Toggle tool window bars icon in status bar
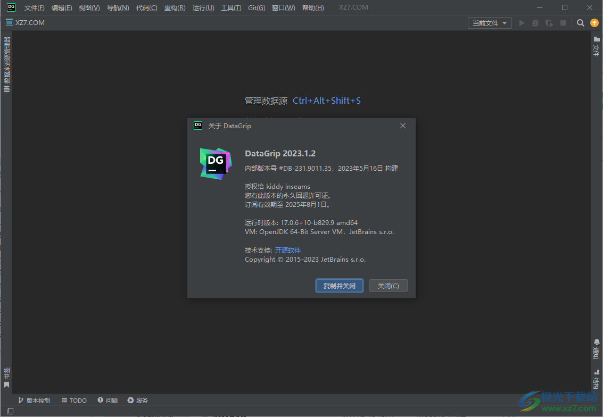Image resolution: width=603 pixels, height=417 pixels. click(x=10, y=411)
